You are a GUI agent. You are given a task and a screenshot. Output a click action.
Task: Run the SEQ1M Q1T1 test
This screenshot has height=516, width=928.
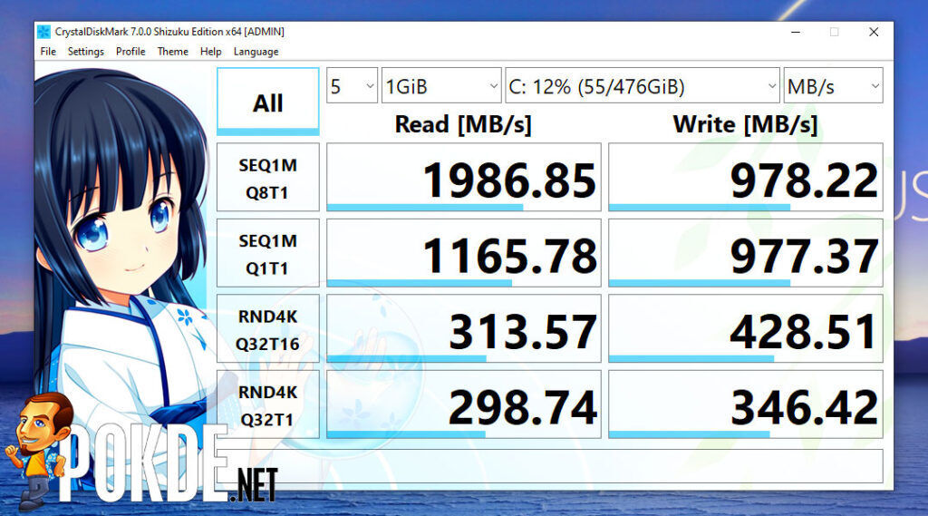(x=268, y=254)
